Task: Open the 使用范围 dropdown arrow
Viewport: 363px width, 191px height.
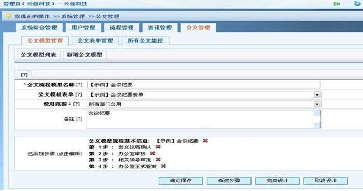Action: click(x=317, y=104)
